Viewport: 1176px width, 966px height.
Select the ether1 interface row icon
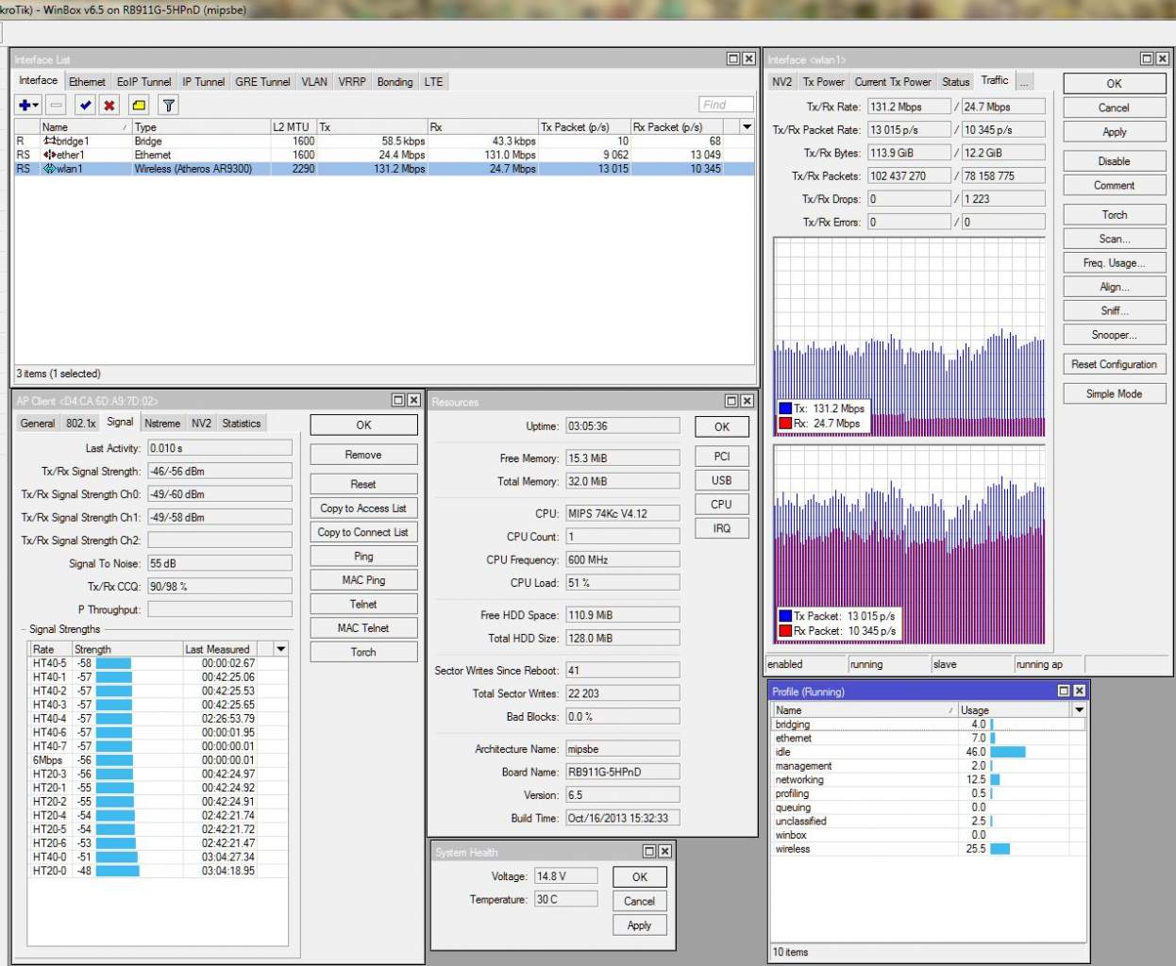coord(49,155)
